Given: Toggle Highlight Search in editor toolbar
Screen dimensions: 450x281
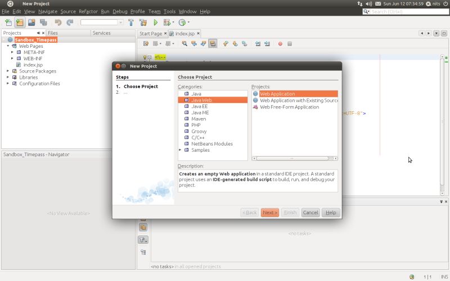Looking at the screenshot, I should (x=213, y=44).
